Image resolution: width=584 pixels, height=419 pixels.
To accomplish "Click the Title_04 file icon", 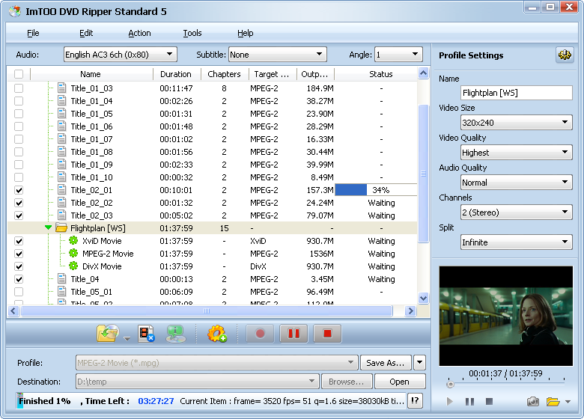I will [62, 279].
